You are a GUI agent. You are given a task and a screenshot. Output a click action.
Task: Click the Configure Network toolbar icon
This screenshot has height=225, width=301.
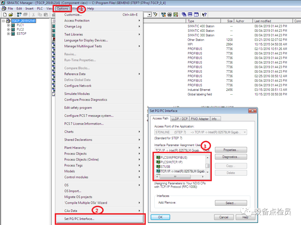click(163, 14)
